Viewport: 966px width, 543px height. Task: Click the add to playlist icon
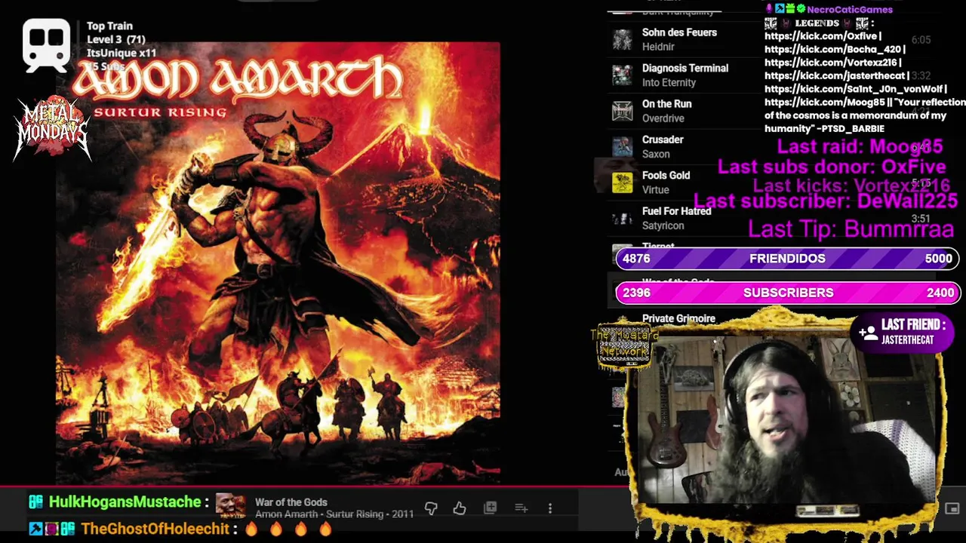[521, 508]
